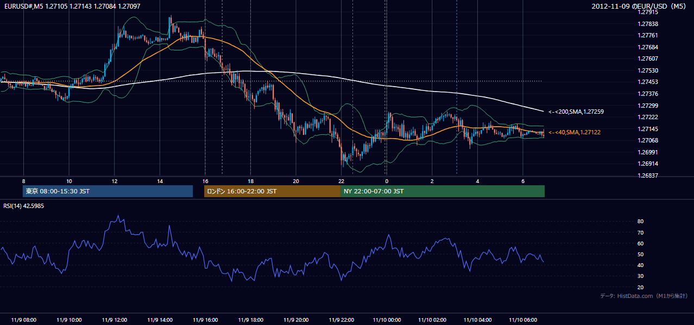Click the RSI scale level 50
The image size is (694, 325).
641,254
